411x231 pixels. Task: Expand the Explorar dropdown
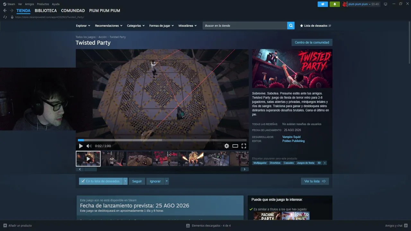(83, 26)
